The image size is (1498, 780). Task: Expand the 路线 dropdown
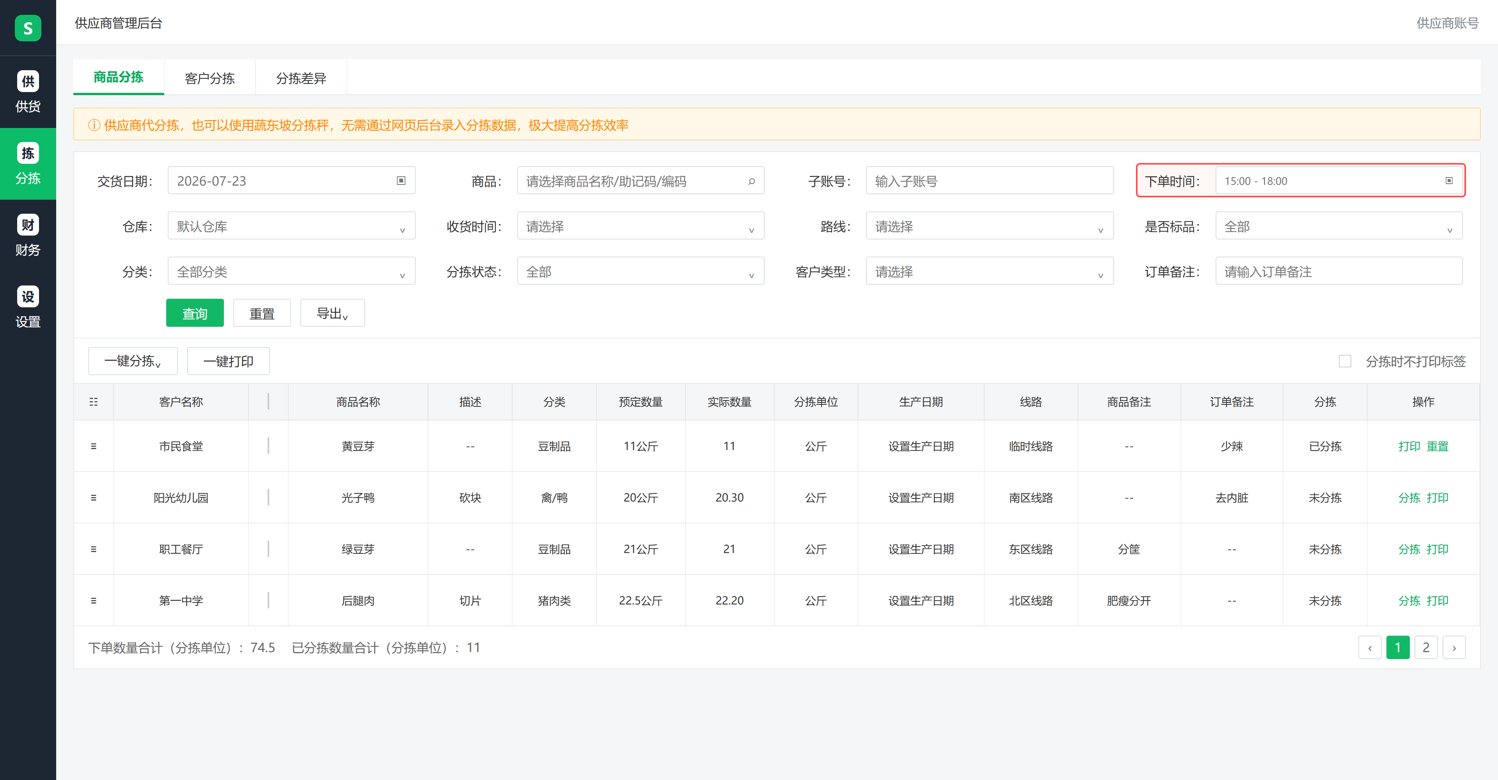(989, 226)
